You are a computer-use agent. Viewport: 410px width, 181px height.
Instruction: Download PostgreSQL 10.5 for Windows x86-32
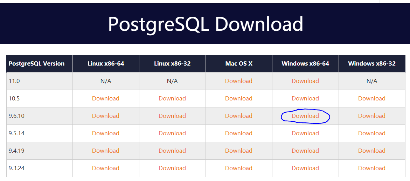pyautogui.click(x=372, y=98)
